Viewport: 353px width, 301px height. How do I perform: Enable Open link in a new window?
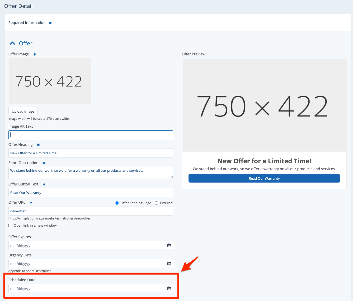(x=10, y=225)
